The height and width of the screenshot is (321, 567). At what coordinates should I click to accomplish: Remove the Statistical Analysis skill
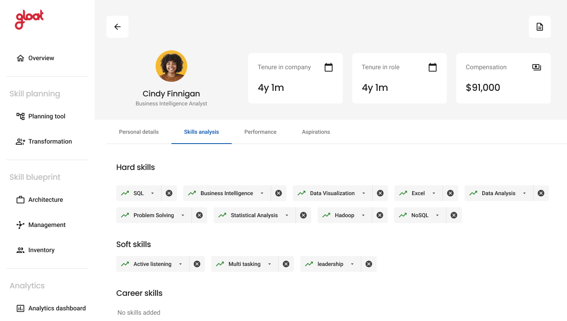click(x=303, y=215)
